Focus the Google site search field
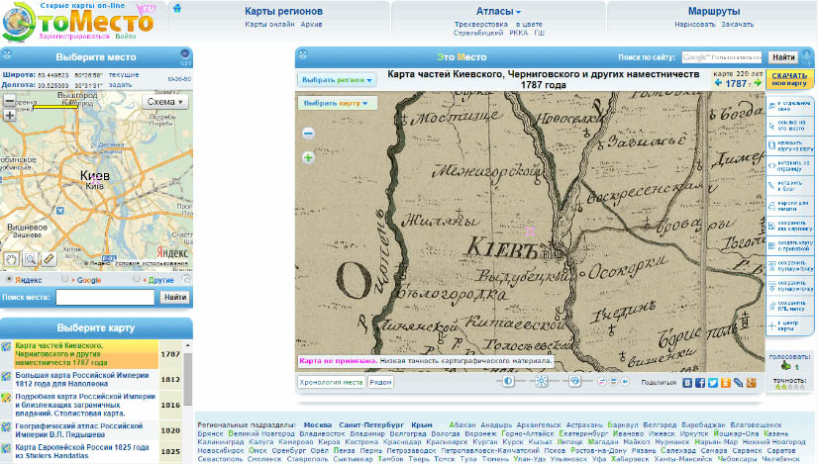 pyautogui.click(x=722, y=56)
